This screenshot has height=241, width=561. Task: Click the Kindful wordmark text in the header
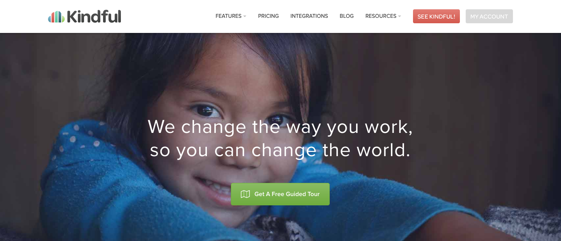94,16
